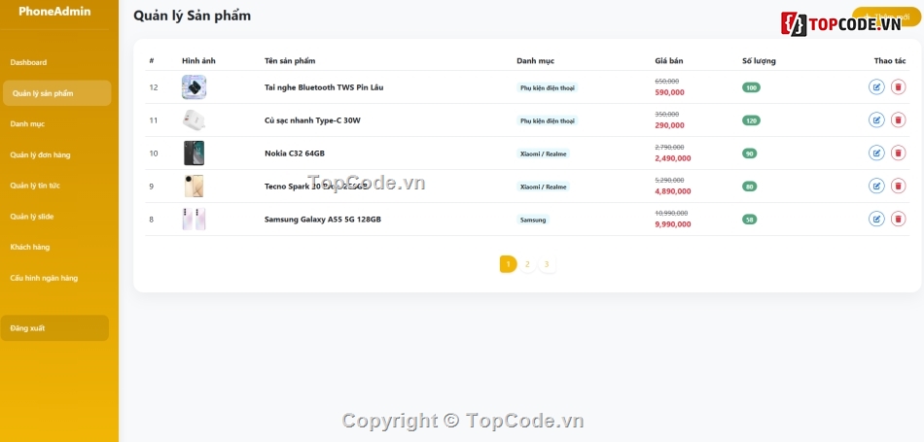Edit the Củ sạc nhanh Type-C 30W row

point(876,120)
